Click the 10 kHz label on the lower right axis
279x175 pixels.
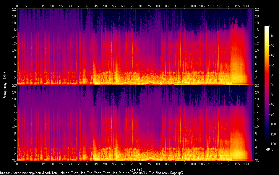coord(257,126)
